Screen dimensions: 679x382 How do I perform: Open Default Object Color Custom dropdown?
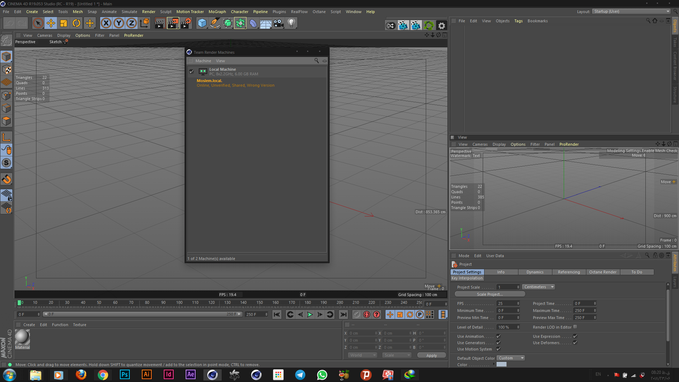[511, 358]
